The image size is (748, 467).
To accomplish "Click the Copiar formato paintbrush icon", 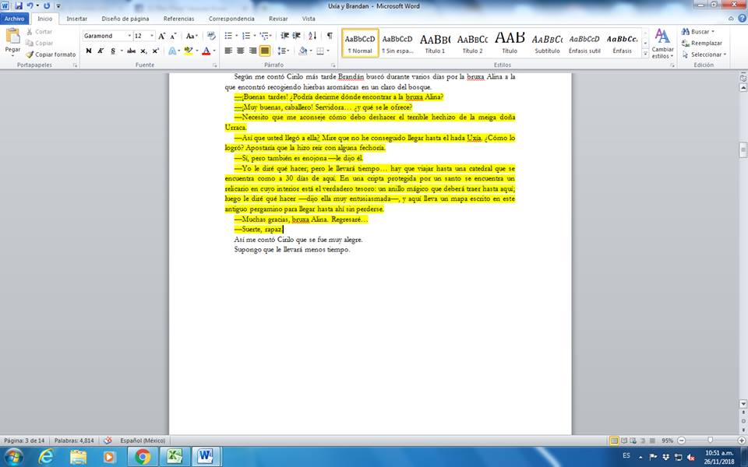I will pos(30,54).
